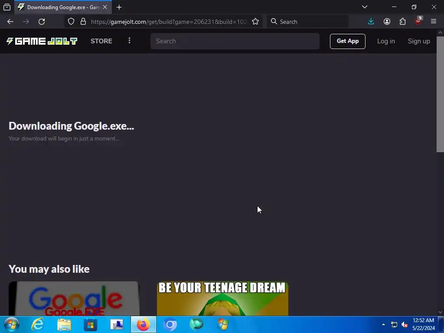Open the Windows Start menu
The image size is (444, 333).
pos(12,324)
